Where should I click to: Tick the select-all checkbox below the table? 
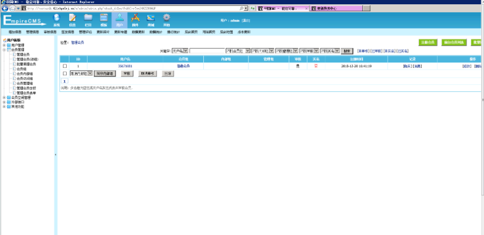click(x=65, y=74)
